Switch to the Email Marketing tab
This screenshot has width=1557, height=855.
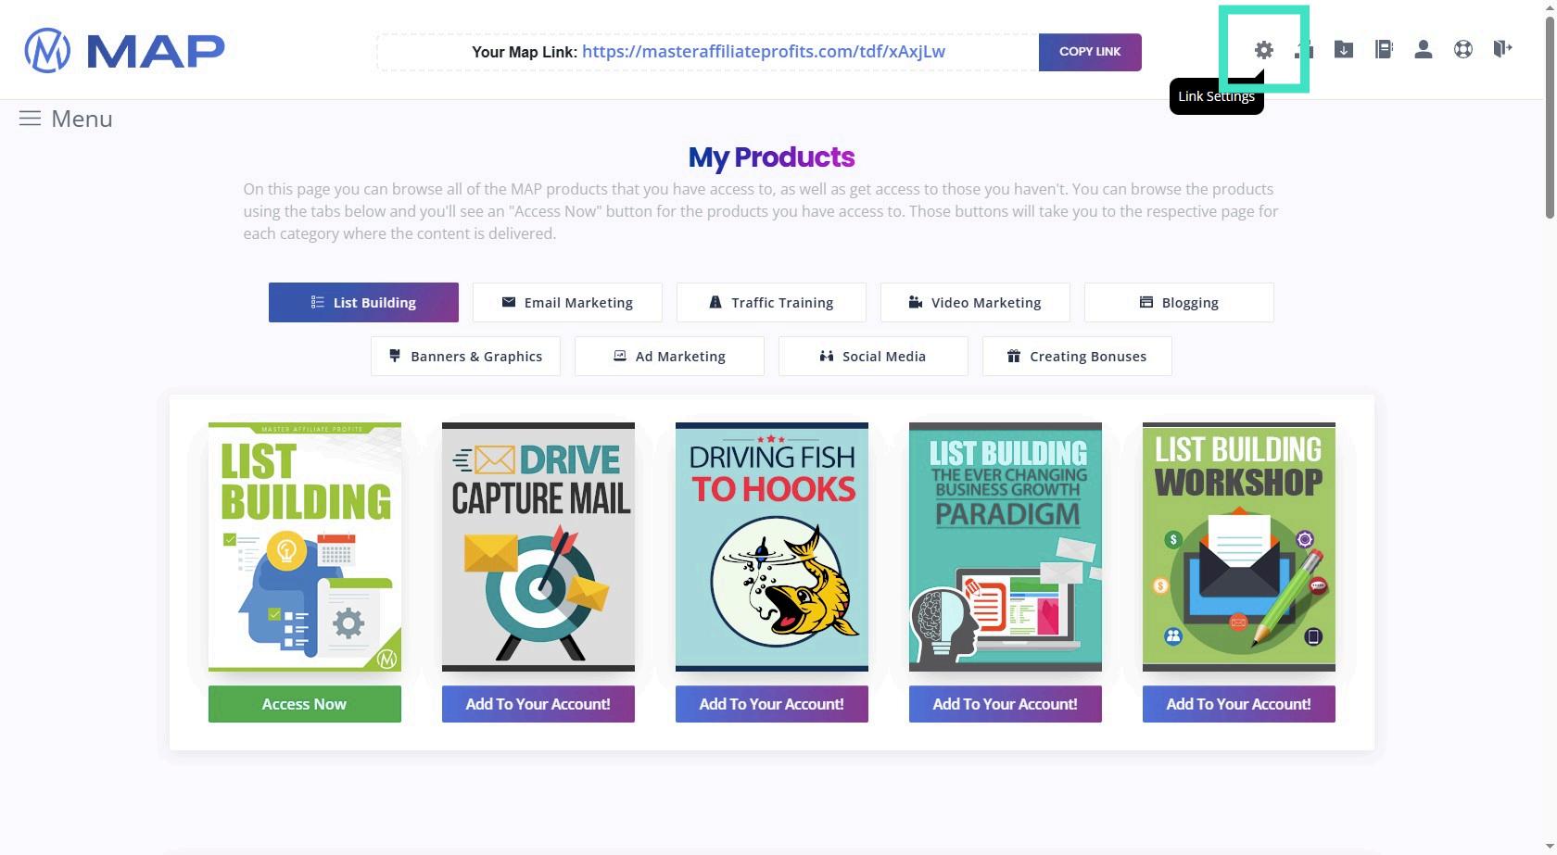pyautogui.click(x=567, y=302)
